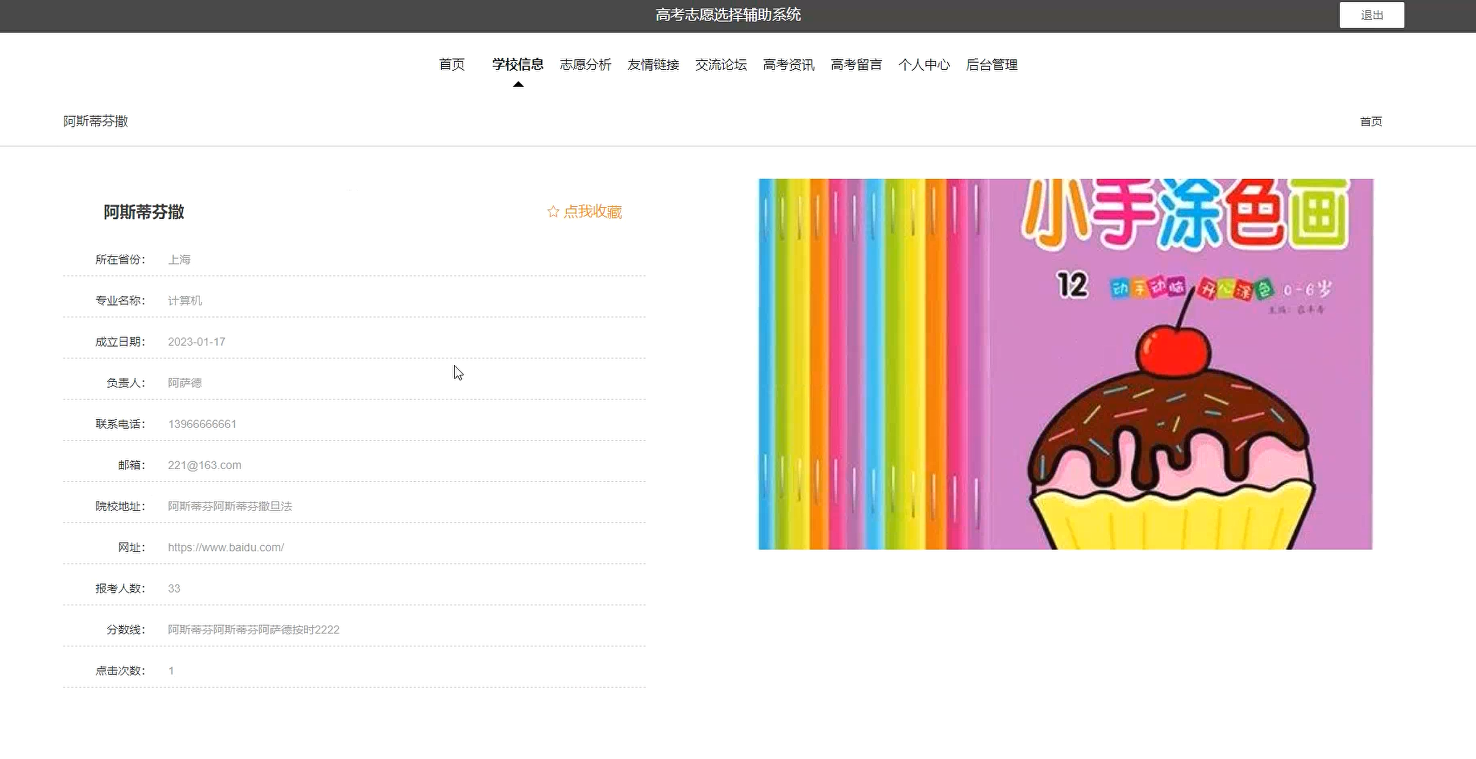
Task: Click the founding date 2023-01-17
Action: [196, 342]
